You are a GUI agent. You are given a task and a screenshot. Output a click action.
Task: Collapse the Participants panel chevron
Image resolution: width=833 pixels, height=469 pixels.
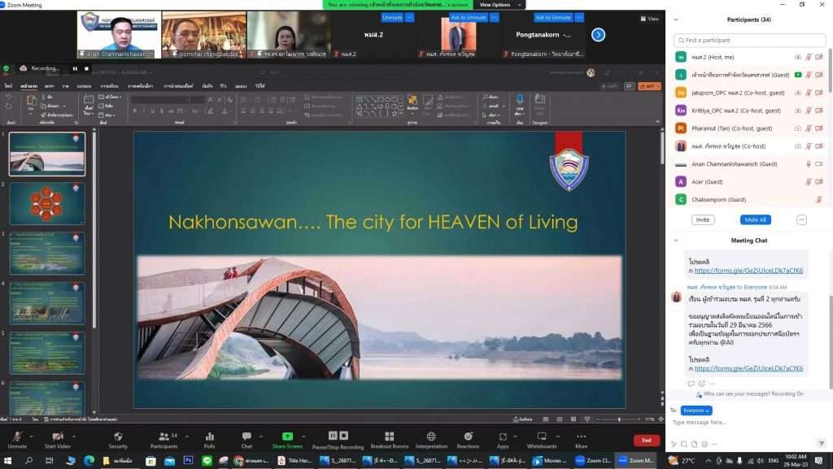click(676, 20)
